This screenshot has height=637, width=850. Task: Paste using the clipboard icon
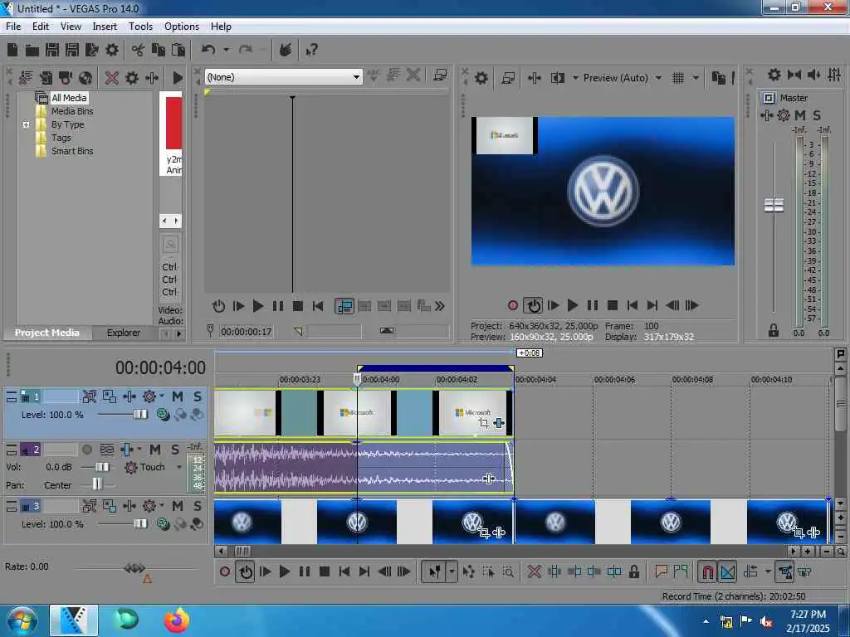pos(178,51)
